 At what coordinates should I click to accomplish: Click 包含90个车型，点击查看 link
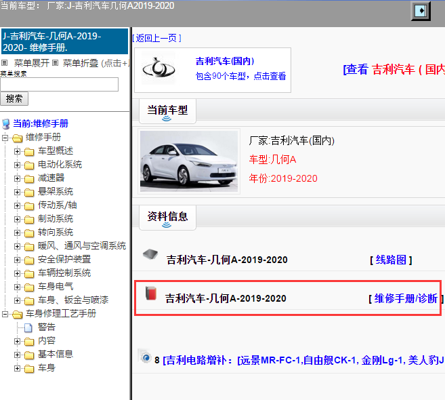tap(241, 76)
